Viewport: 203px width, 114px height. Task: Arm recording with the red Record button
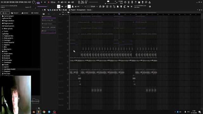[x=49, y=2]
